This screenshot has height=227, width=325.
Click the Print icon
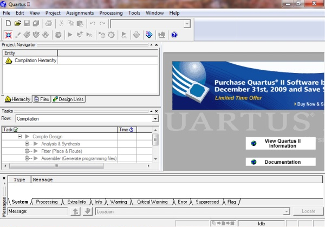coord(49,23)
